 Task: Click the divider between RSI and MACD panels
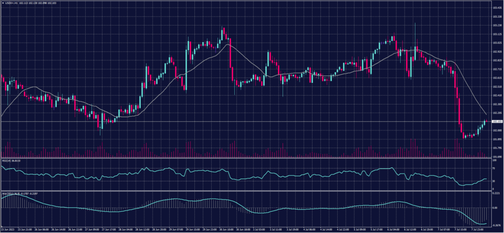tap(246, 190)
